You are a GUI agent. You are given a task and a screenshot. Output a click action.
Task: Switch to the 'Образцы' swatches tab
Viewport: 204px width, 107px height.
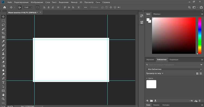click(x=157, y=14)
